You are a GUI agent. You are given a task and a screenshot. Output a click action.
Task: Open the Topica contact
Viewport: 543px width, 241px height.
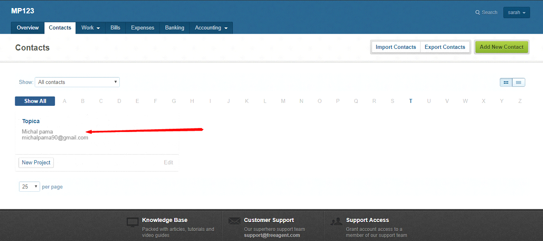tap(31, 121)
